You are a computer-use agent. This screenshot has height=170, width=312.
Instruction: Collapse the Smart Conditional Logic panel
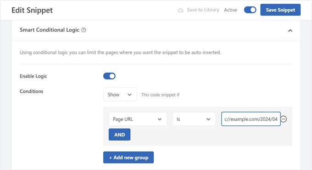pyautogui.click(x=290, y=30)
